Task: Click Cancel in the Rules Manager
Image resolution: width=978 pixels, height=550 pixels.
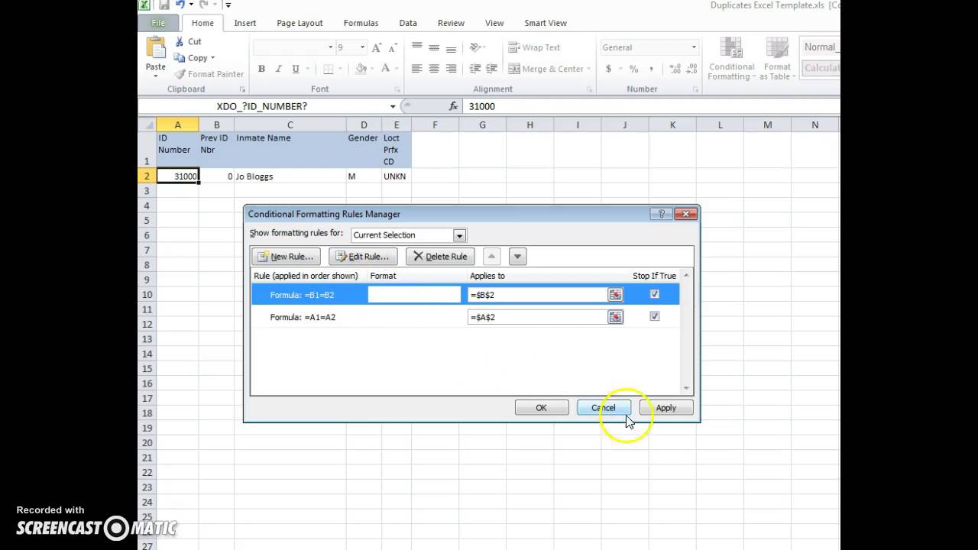Action: [604, 408]
